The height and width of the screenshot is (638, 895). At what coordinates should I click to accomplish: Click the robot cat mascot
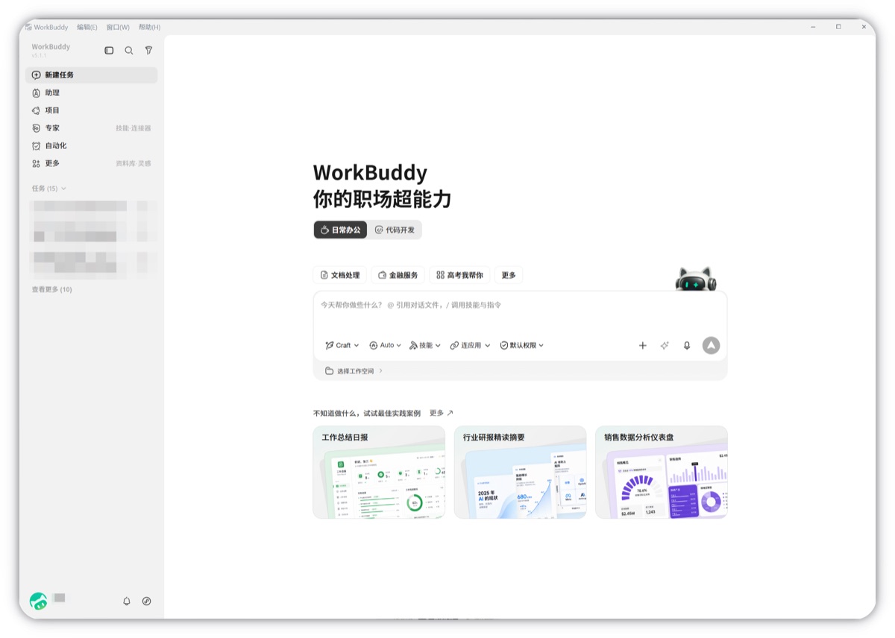point(695,279)
